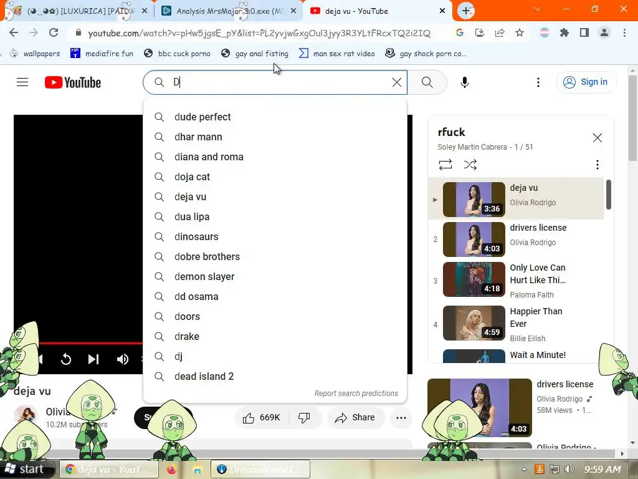638x479 pixels.
Task: Play deja vu in the playlist
Action: [516, 199]
